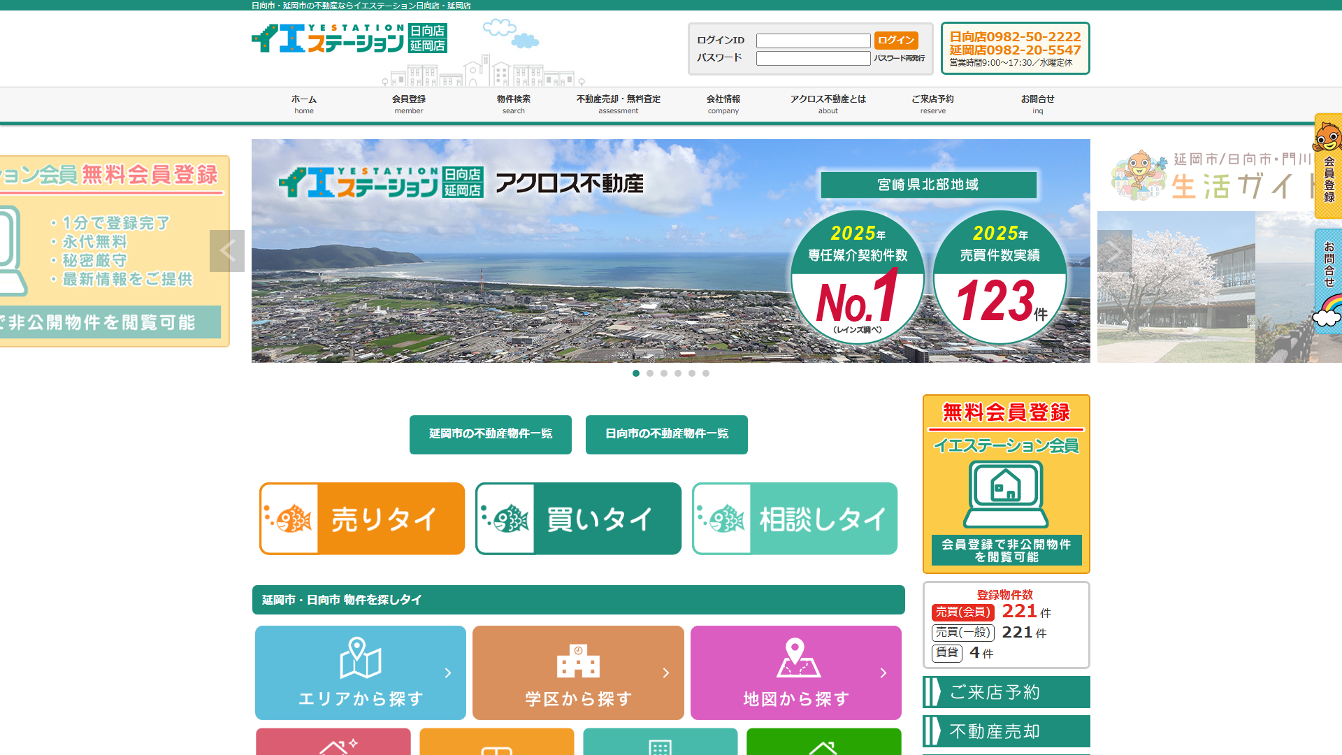
Task: Open 不動産売却・無料査定 assessment menu item
Action: tap(619, 104)
